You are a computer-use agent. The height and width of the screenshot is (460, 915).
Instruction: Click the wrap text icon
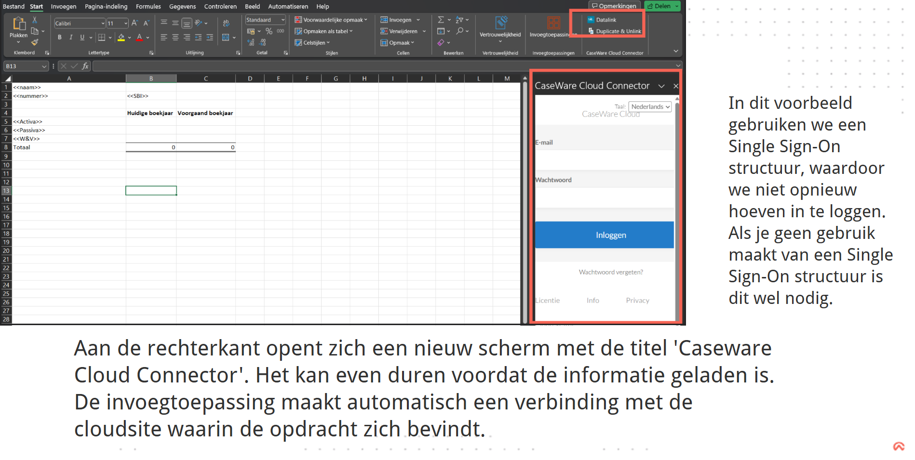tap(226, 23)
